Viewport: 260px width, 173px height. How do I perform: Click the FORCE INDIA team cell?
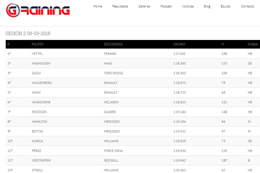[114, 151]
